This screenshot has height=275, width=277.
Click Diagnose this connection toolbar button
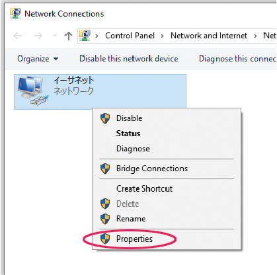[237, 59]
